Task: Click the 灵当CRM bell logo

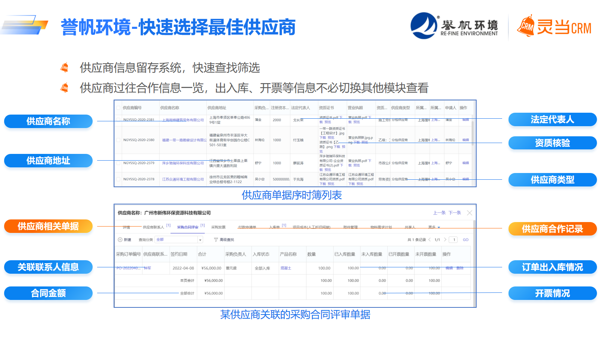Action: coord(526,26)
